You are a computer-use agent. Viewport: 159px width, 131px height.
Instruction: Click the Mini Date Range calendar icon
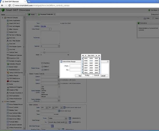[52, 126]
